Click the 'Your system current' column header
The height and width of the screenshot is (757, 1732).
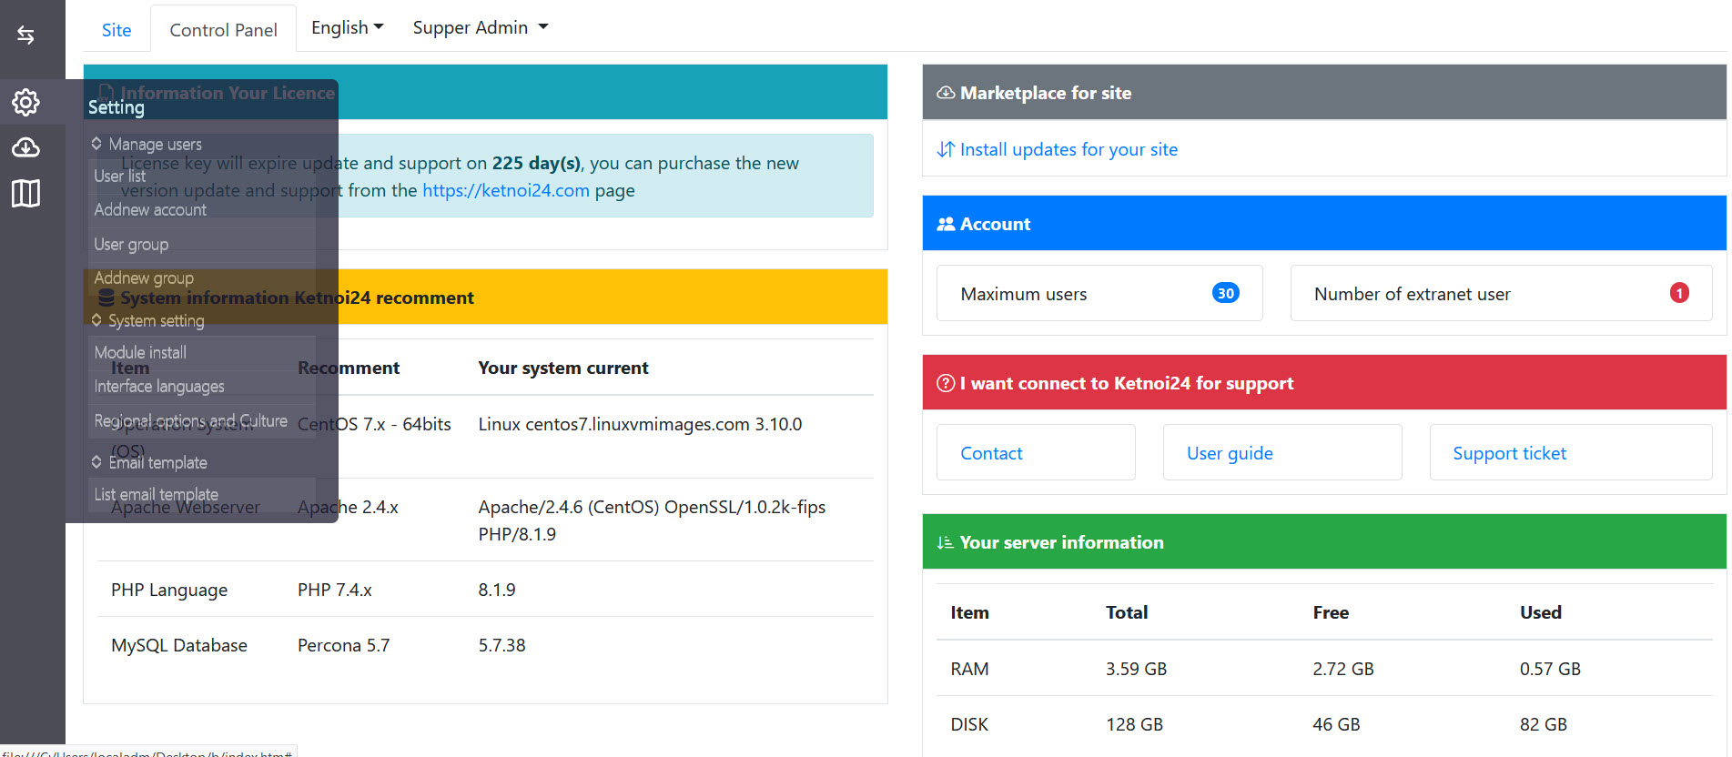coord(563,368)
